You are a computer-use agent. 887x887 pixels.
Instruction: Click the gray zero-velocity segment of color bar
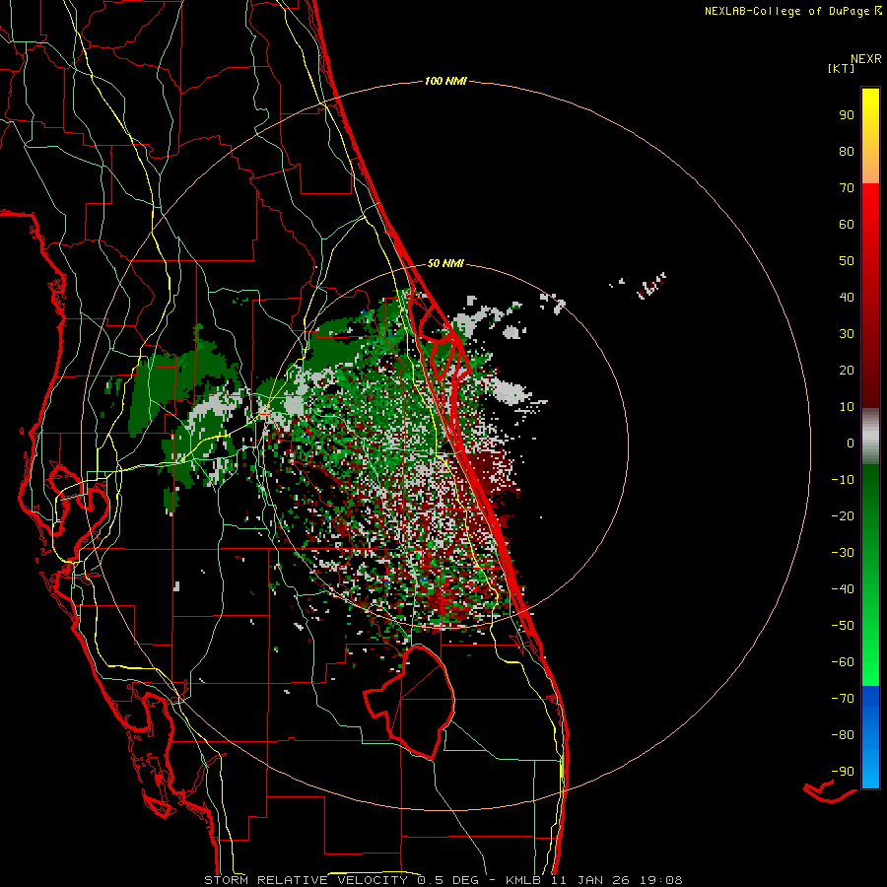(870, 437)
